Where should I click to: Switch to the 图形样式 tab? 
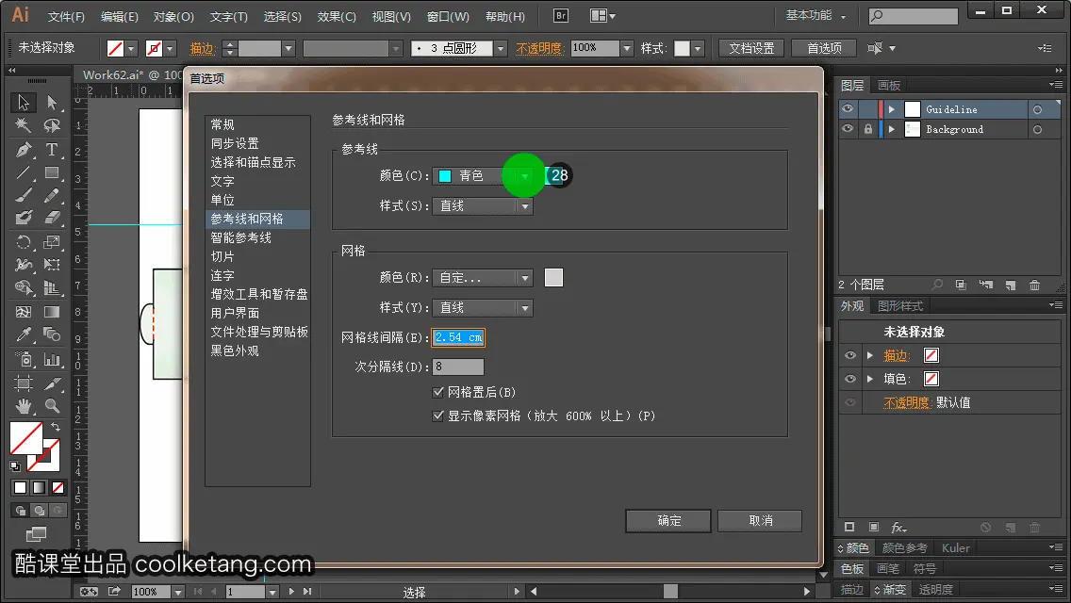(900, 306)
